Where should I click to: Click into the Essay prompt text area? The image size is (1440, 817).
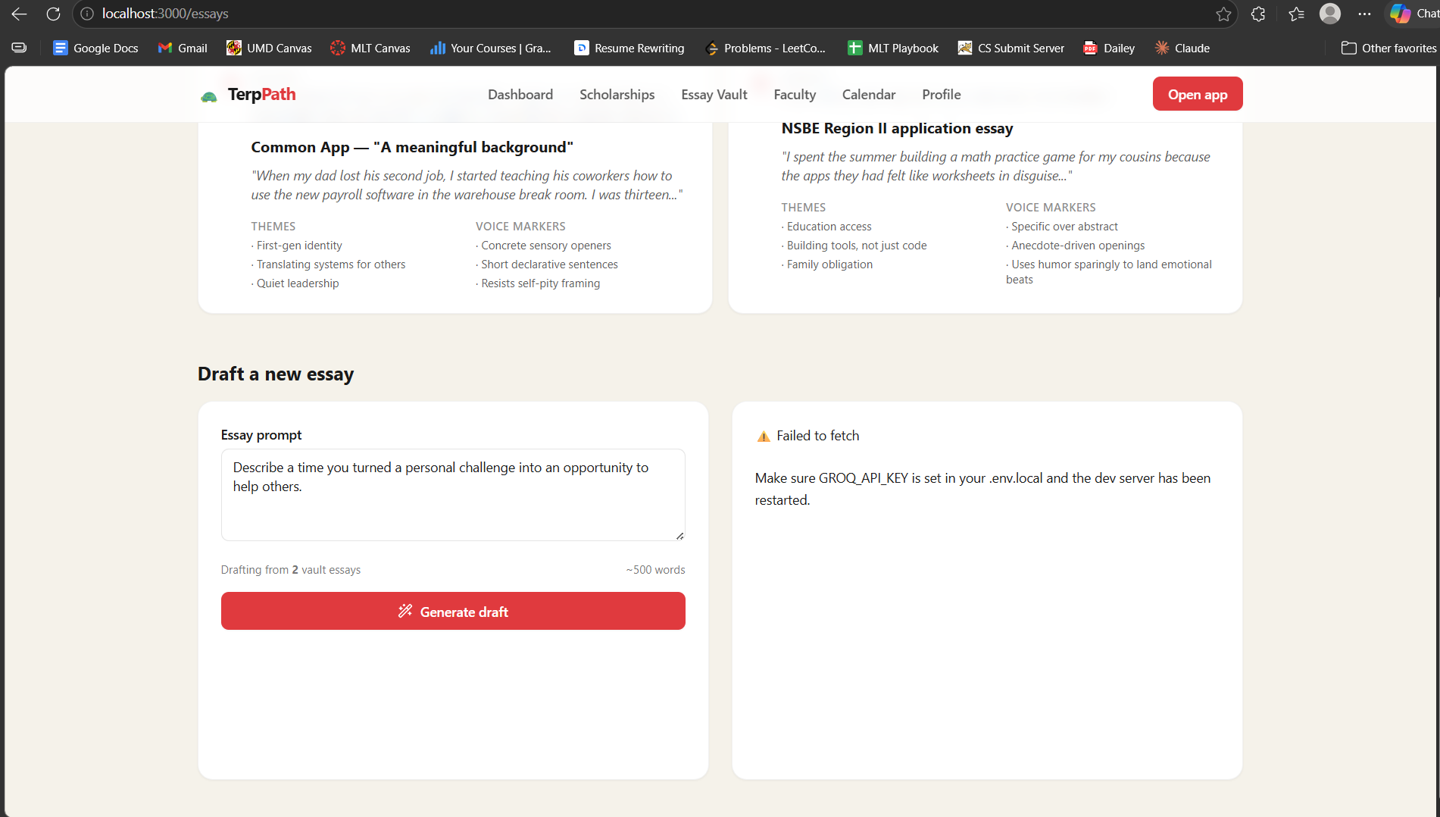[x=452, y=494]
